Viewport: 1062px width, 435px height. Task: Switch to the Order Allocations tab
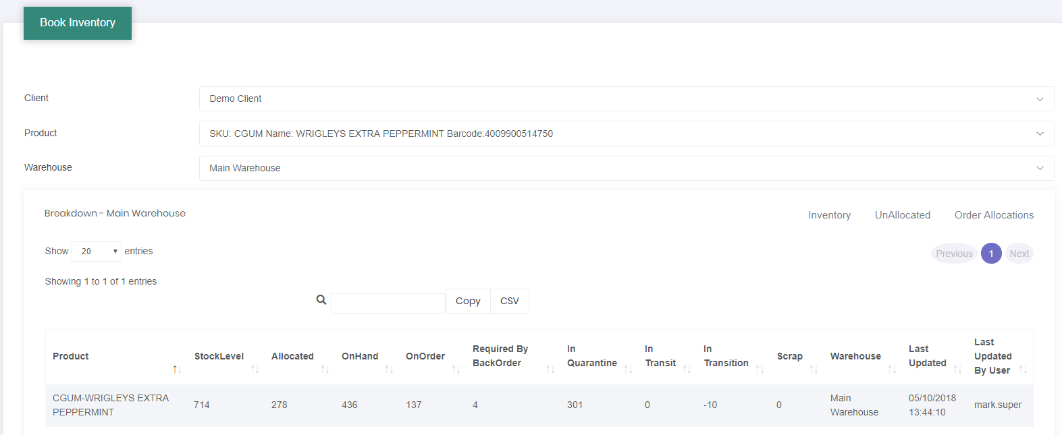pos(994,215)
